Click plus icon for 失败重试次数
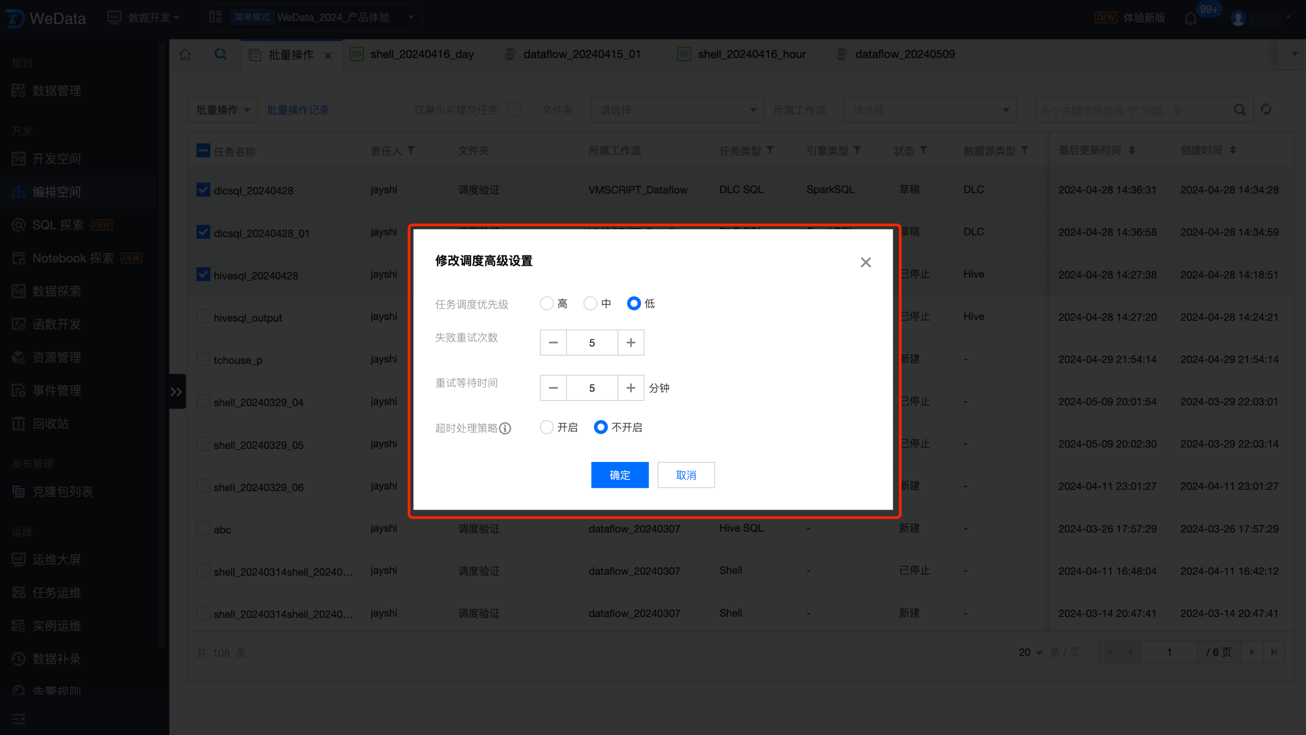The height and width of the screenshot is (735, 1306). tap(631, 343)
